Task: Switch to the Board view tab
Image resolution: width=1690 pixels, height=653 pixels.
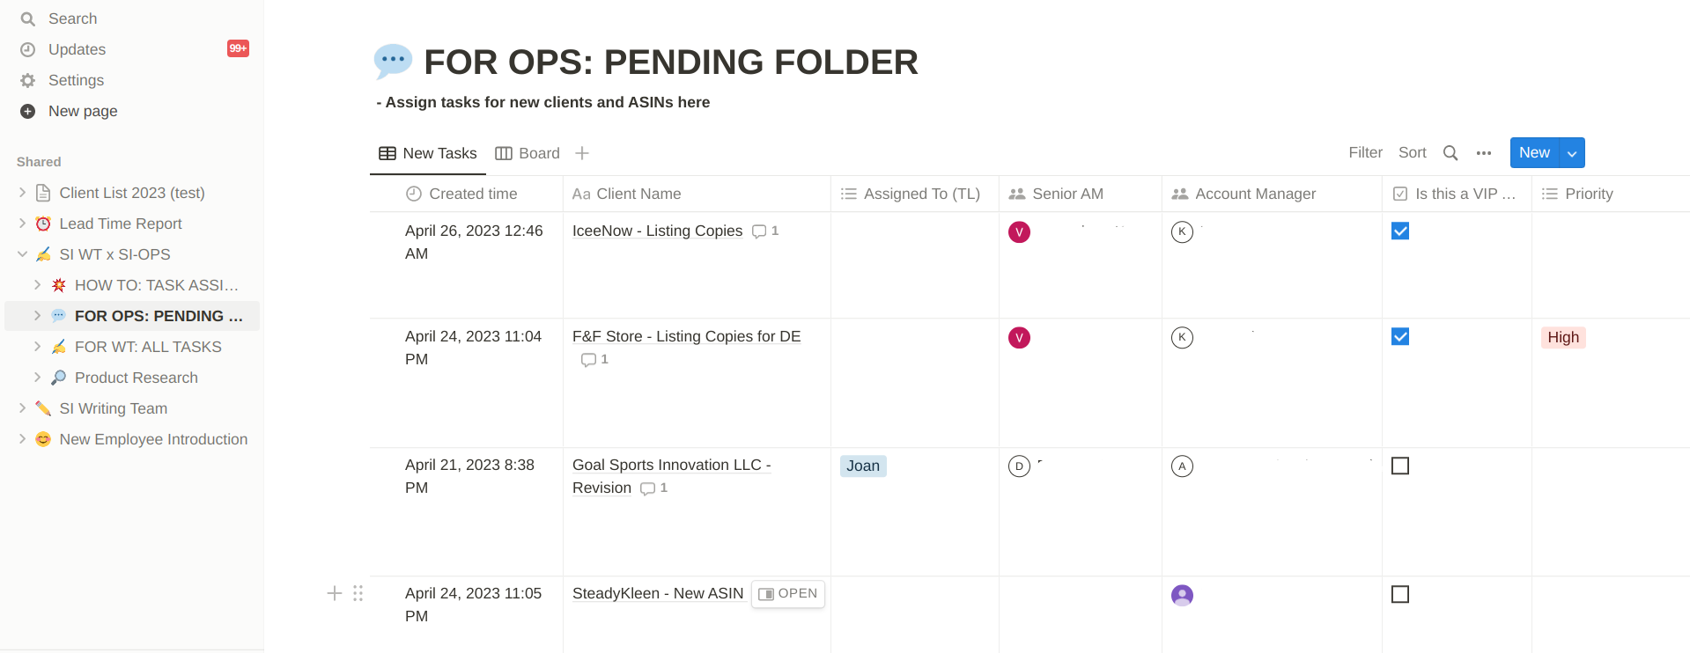Action: pyautogui.click(x=528, y=153)
